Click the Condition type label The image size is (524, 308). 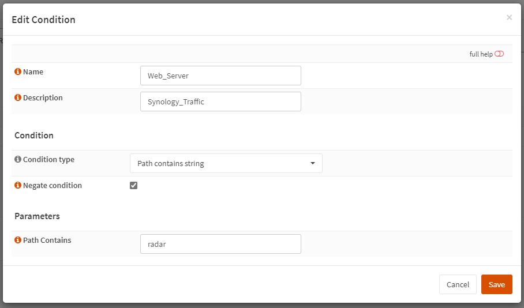49,159
